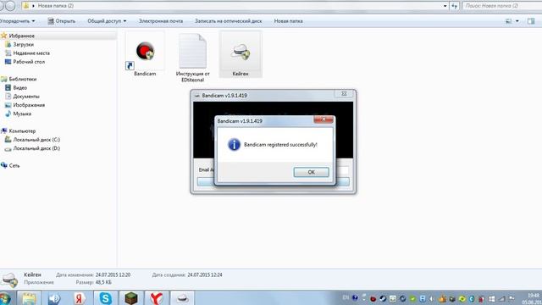Open the Yandex Я icon on taskbar
Viewport: 542px width, 305px height.
tap(80, 298)
